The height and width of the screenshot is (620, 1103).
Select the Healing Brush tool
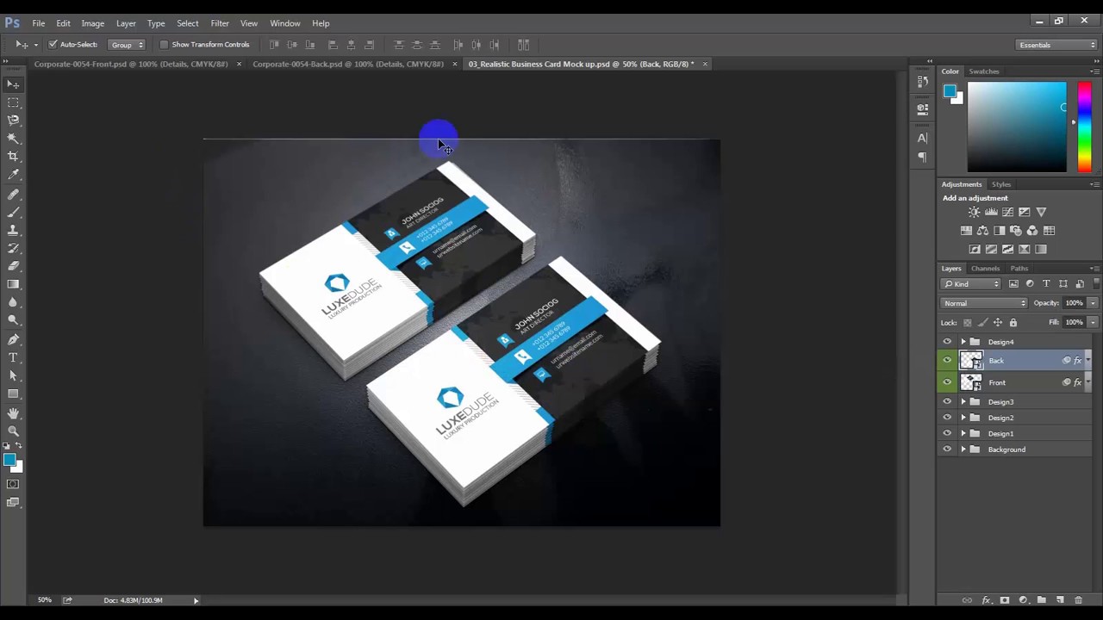[x=13, y=195]
